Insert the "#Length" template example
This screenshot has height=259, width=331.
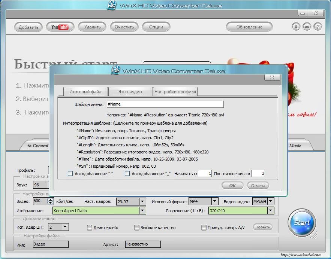coord(130,145)
